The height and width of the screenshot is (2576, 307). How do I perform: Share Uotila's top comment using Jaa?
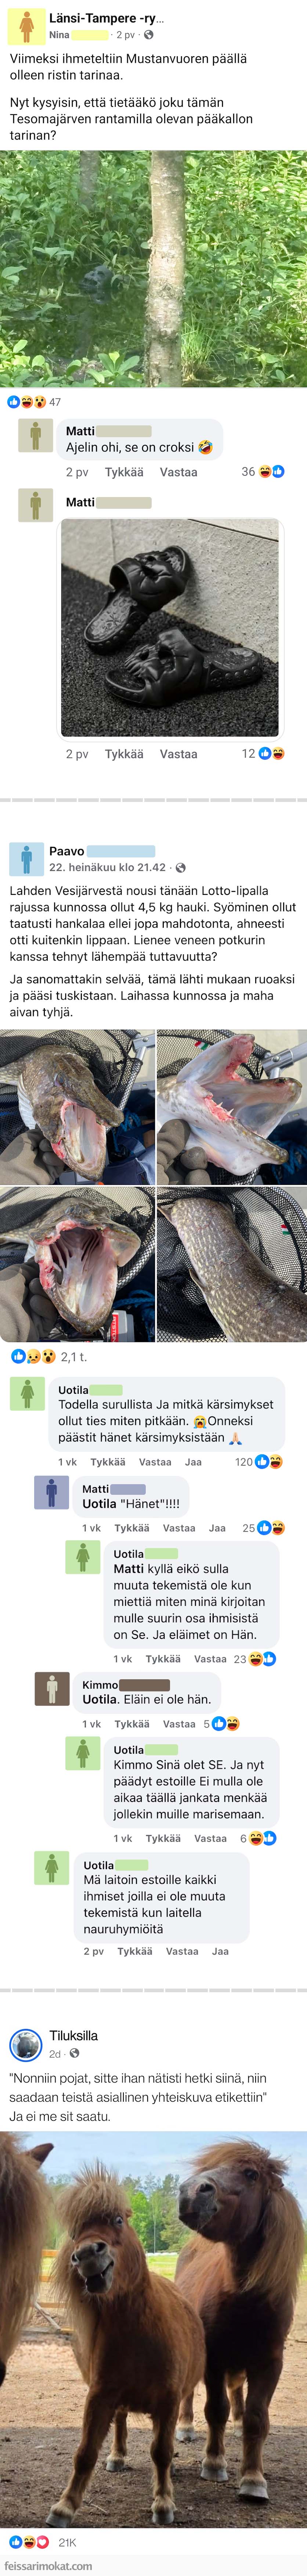pyautogui.click(x=193, y=1462)
